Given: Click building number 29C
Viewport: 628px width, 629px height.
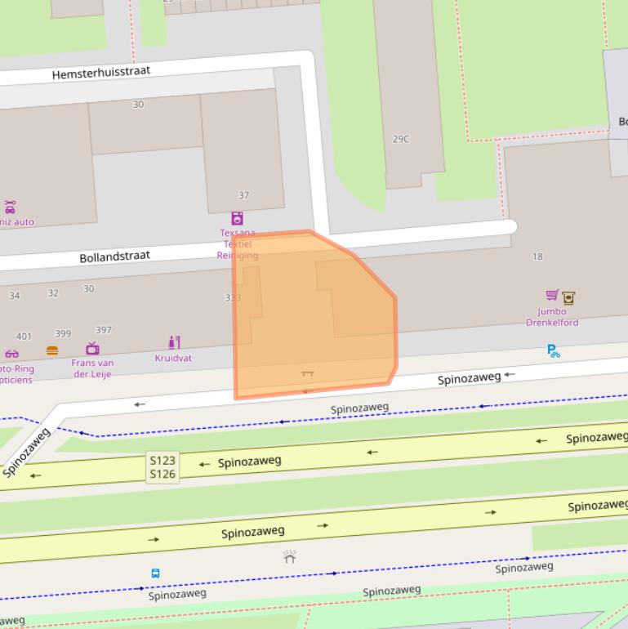Looking at the screenshot, I should (401, 139).
